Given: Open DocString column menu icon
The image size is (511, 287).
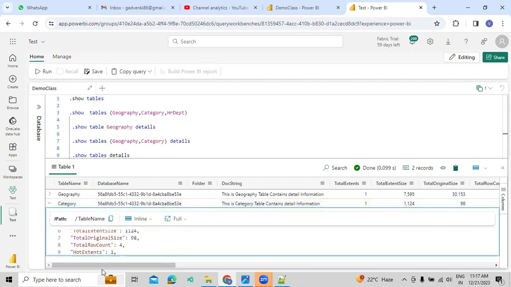Looking at the screenshot, I should tap(322, 183).
